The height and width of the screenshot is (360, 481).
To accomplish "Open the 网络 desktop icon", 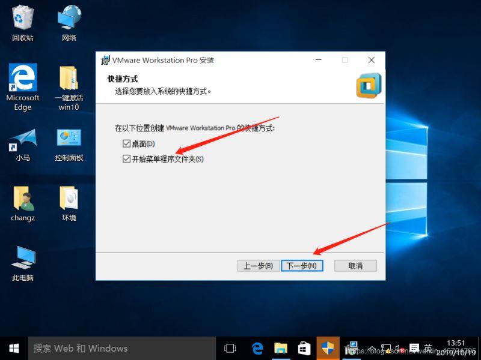I will 68,21.
